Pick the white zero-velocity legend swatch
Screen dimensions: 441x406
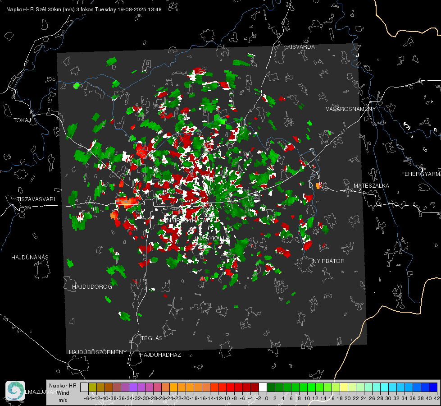coord(263,387)
